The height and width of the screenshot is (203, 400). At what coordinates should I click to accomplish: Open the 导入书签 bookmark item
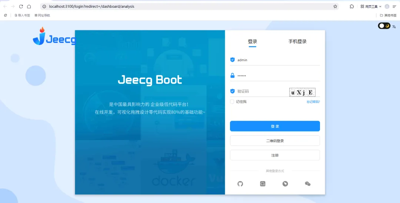tap(22, 15)
